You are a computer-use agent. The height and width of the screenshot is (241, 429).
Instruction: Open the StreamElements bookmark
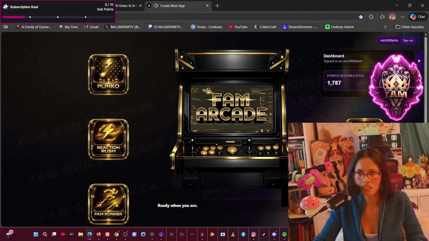[x=300, y=27]
